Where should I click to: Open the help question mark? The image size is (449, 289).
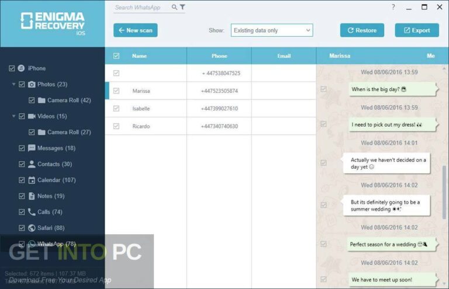click(x=393, y=7)
